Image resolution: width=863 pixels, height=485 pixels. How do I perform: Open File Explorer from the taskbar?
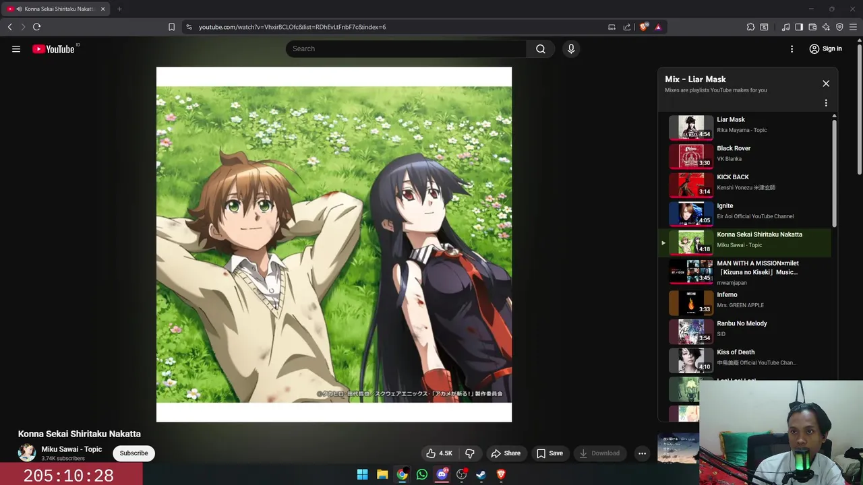click(x=382, y=474)
